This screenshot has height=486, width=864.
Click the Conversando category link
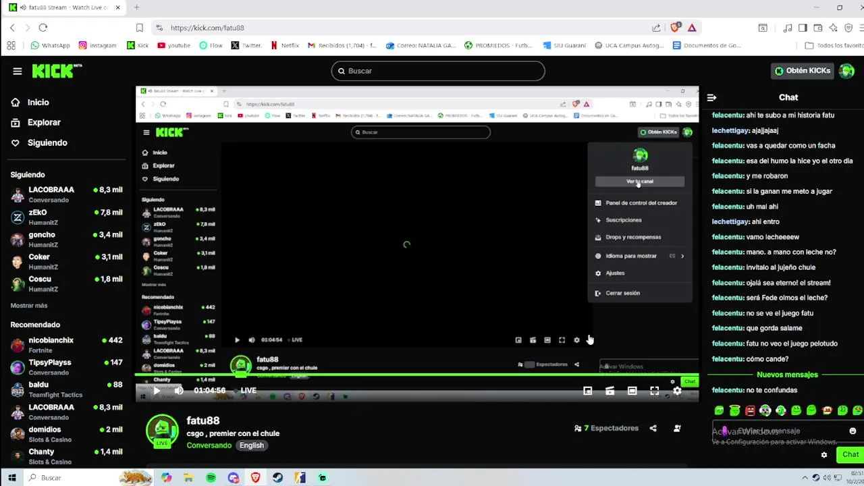point(209,446)
